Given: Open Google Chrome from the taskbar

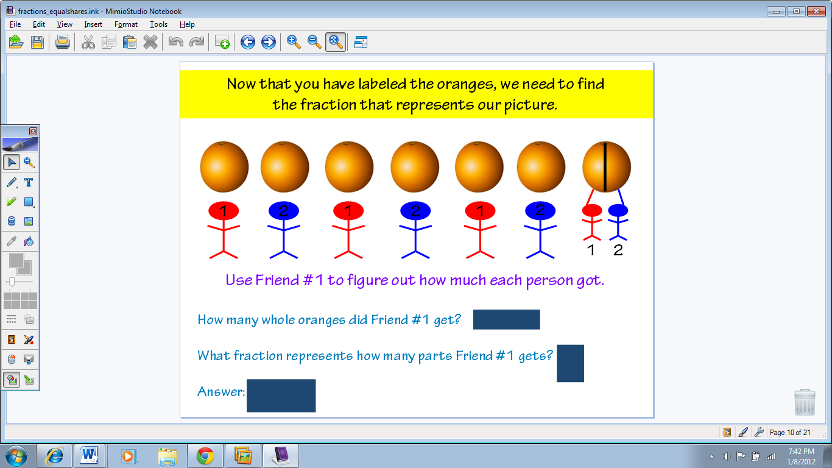Looking at the screenshot, I should pyautogui.click(x=205, y=455).
